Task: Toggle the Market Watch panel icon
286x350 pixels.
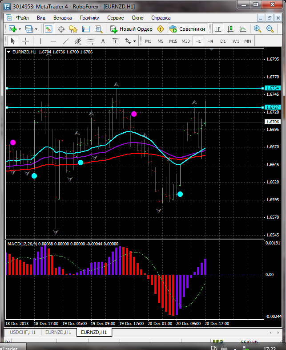Action: (x=48, y=29)
